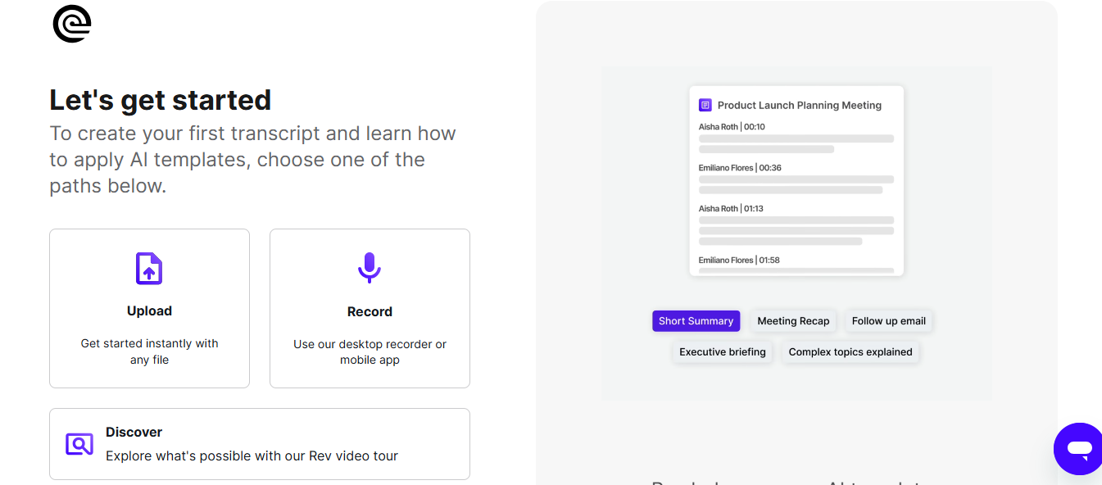The image size is (1102, 485).
Task: Click the Upload file icon
Action: 149,269
